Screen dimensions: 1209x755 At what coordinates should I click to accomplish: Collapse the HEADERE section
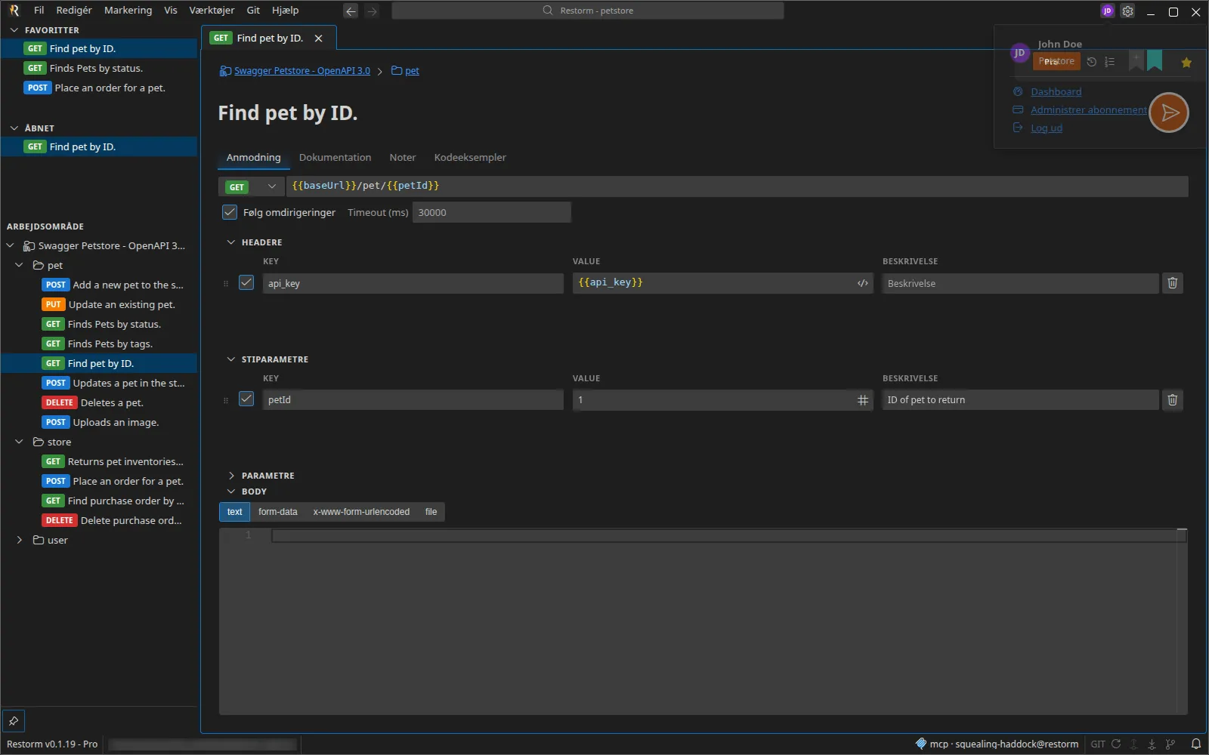231,242
